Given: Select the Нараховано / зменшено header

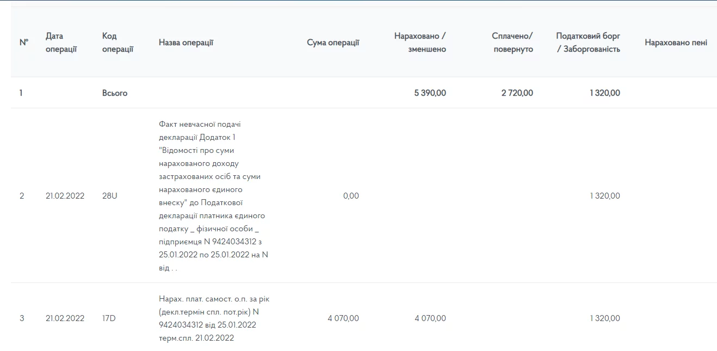Looking at the screenshot, I should pyautogui.click(x=420, y=42).
